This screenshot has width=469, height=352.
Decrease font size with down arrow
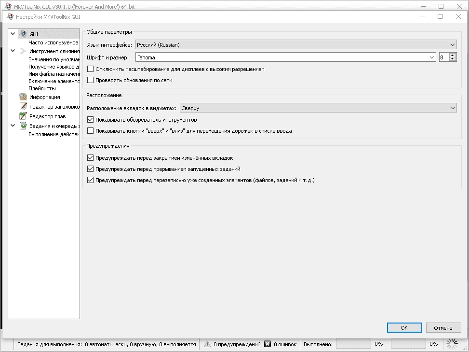point(453,59)
